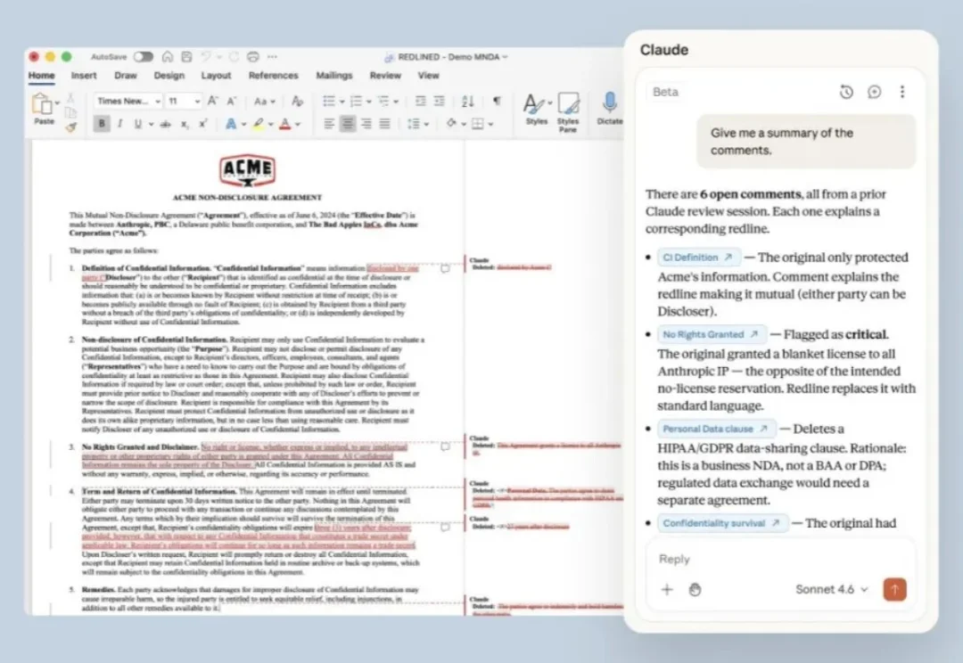Click into the Reply input field
Image resolution: width=963 pixels, height=663 pixels.
(767, 559)
